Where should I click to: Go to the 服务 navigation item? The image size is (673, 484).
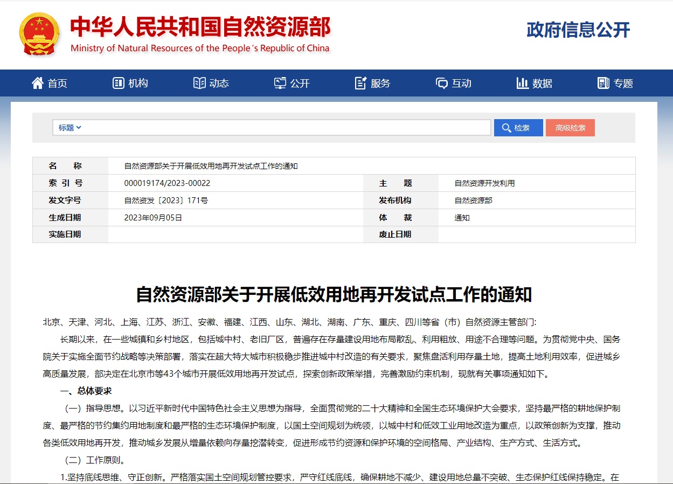tap(380, 83)
